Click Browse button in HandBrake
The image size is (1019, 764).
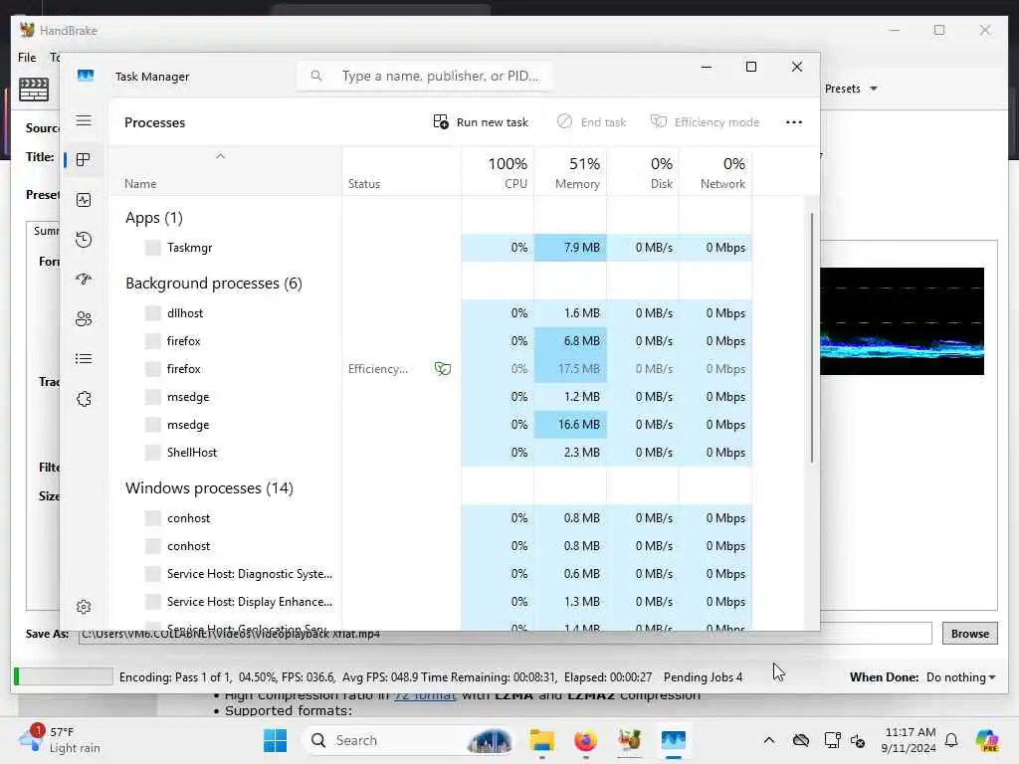(969, 634)
